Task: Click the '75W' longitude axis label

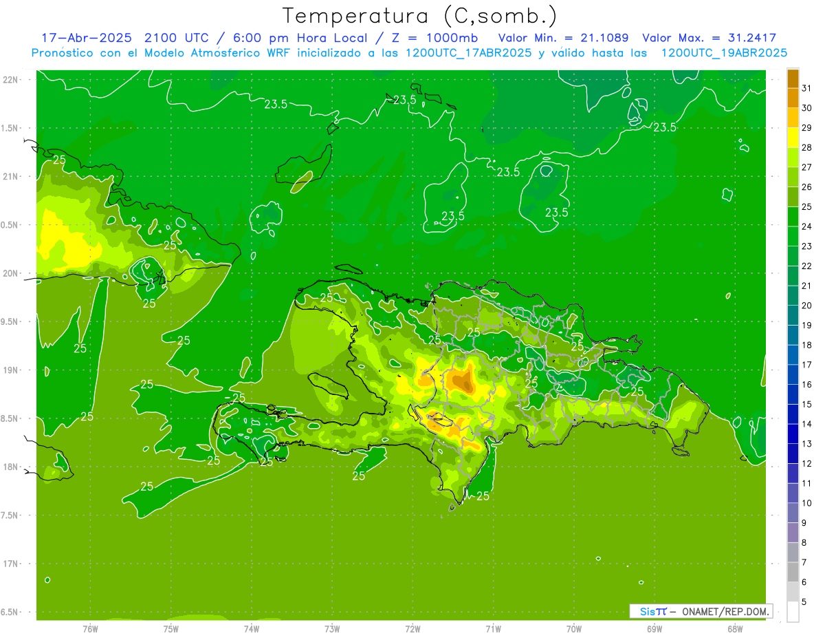Action: click(170, 629)
